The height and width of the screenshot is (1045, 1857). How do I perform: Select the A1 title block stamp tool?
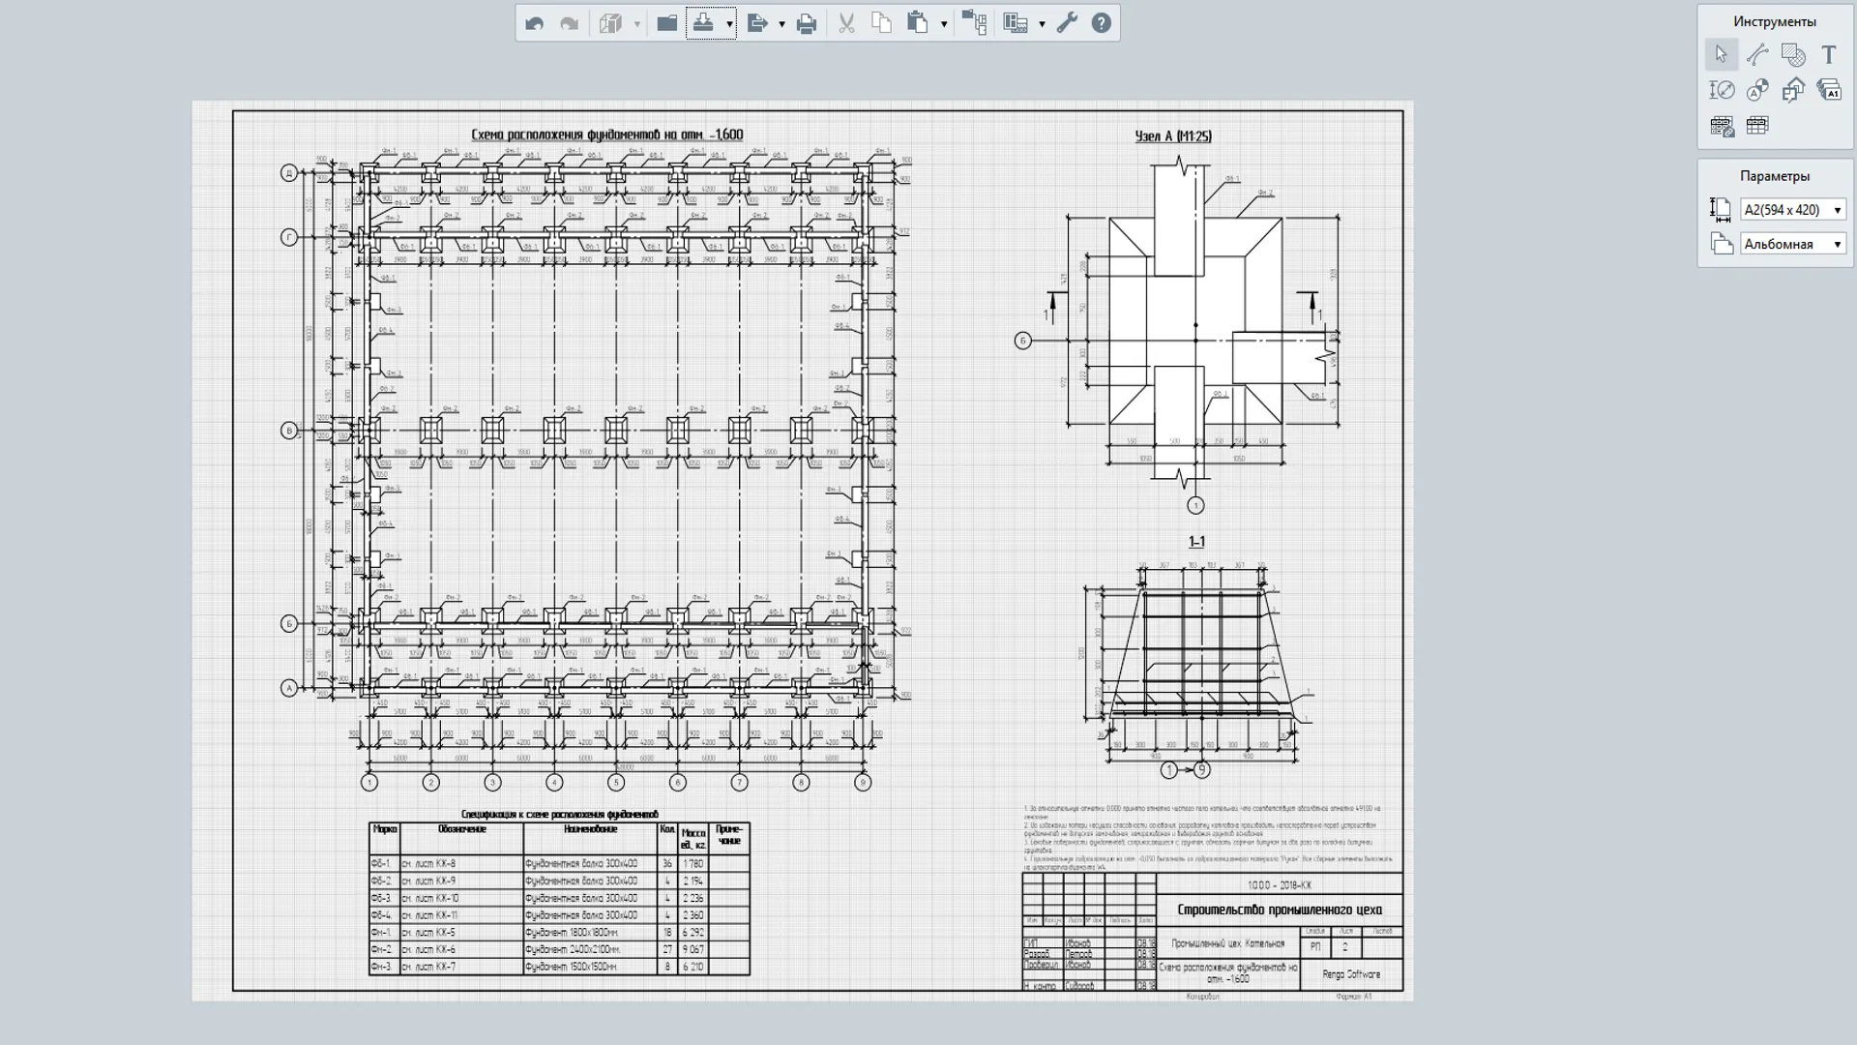click(1828, 90)
